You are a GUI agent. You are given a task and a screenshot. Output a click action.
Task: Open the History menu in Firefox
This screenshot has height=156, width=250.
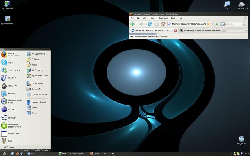[153, 18]
